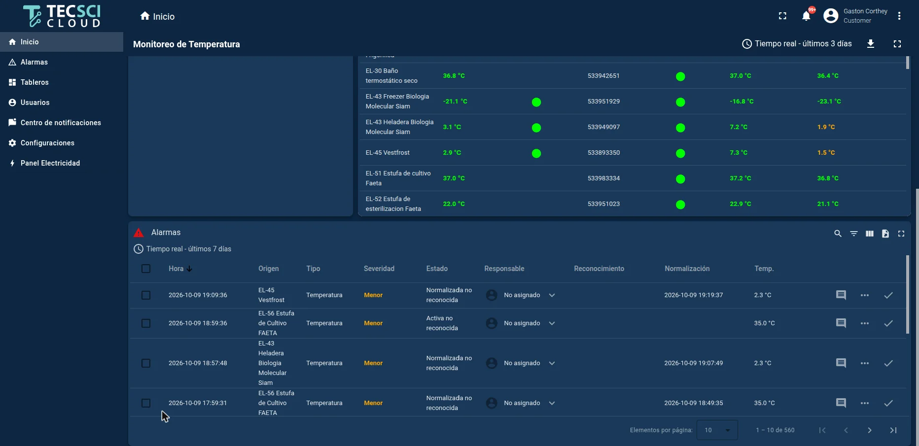Open the notifications bell icon

click(806, 16)
